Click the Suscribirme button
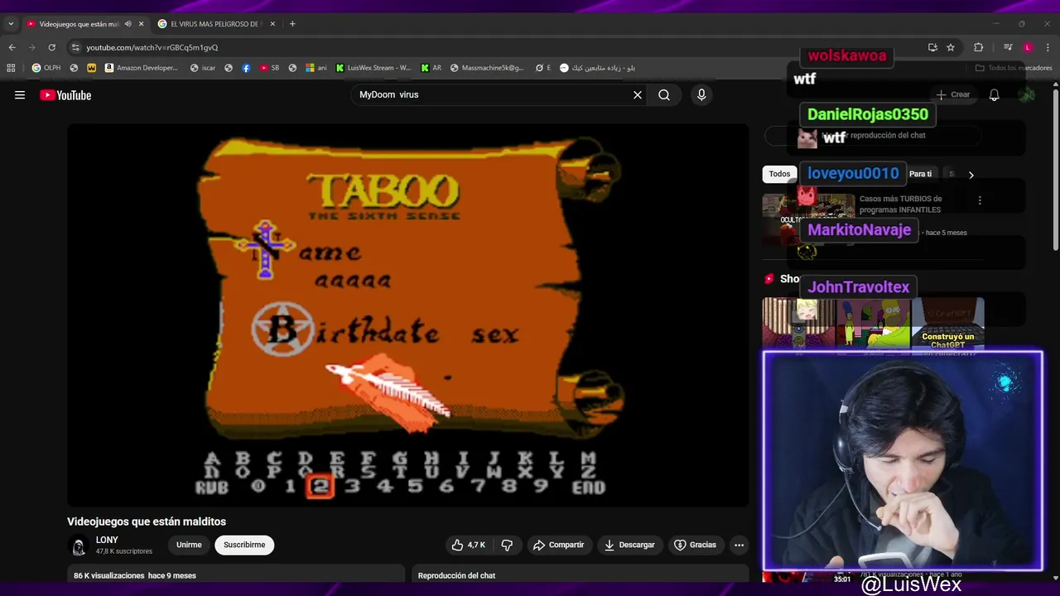1060x596 pixels. [x=244, y=545]
